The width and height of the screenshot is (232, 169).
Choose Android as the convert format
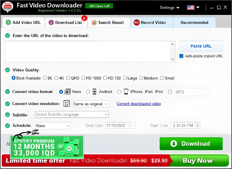tap(88, 92)
